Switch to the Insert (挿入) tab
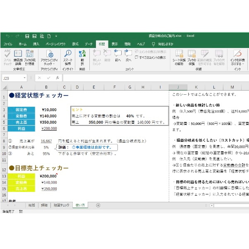Image resolution: width=249 pixels, height=249 pixels. 36,44
